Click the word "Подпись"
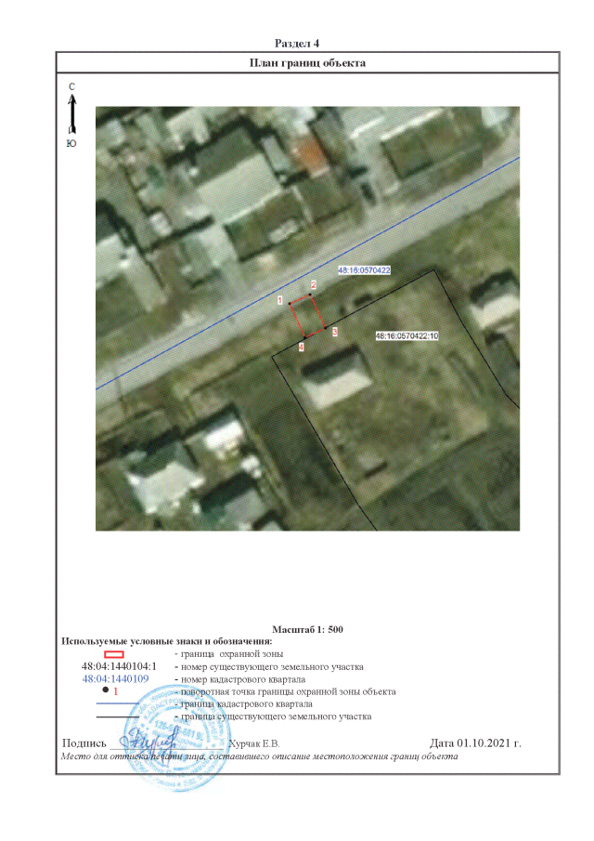The image size is (594, 841). 84,742
